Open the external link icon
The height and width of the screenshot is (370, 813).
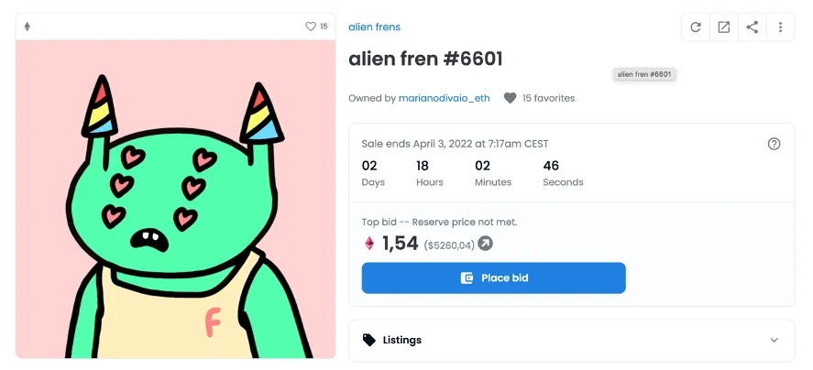pos(724,27)
